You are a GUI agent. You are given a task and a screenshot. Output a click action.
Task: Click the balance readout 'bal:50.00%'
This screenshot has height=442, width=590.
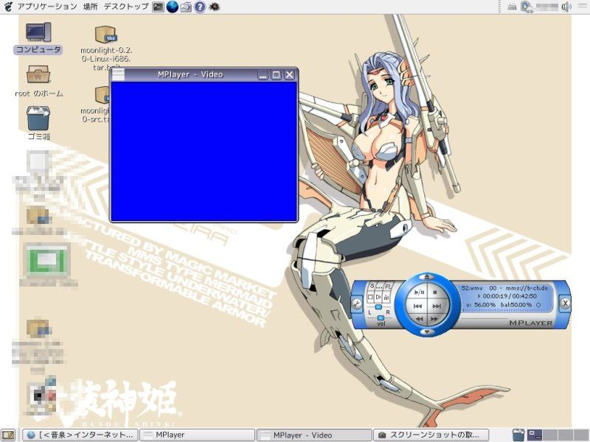coord(516,305)
